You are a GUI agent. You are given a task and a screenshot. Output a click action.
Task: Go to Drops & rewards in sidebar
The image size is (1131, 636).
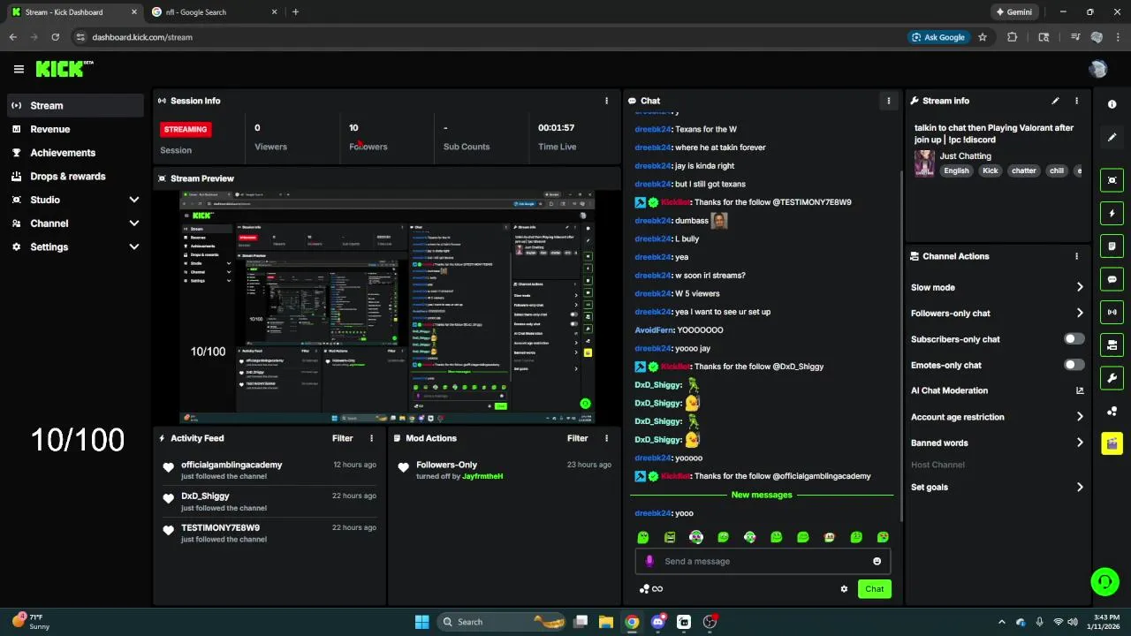click(x=75, y=177)
